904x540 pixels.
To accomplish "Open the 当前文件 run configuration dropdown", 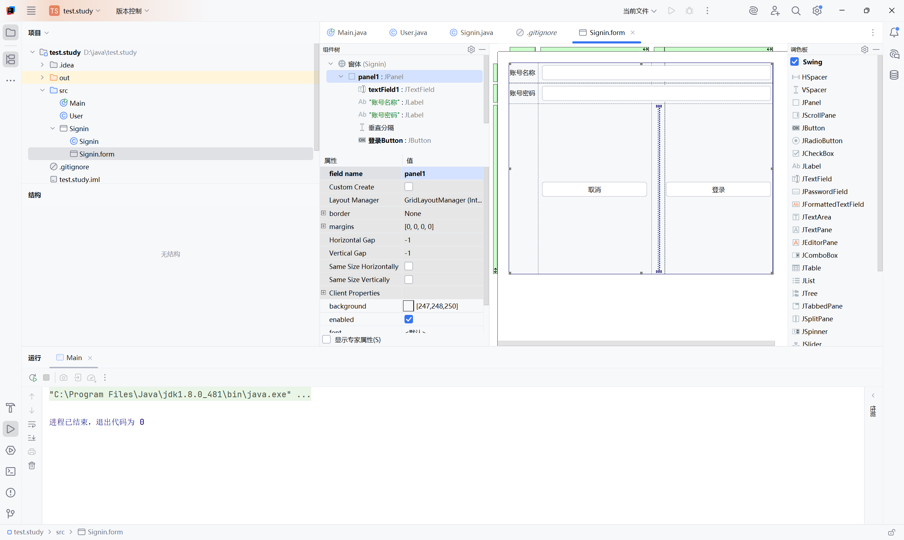I will [x=640, y=11].
